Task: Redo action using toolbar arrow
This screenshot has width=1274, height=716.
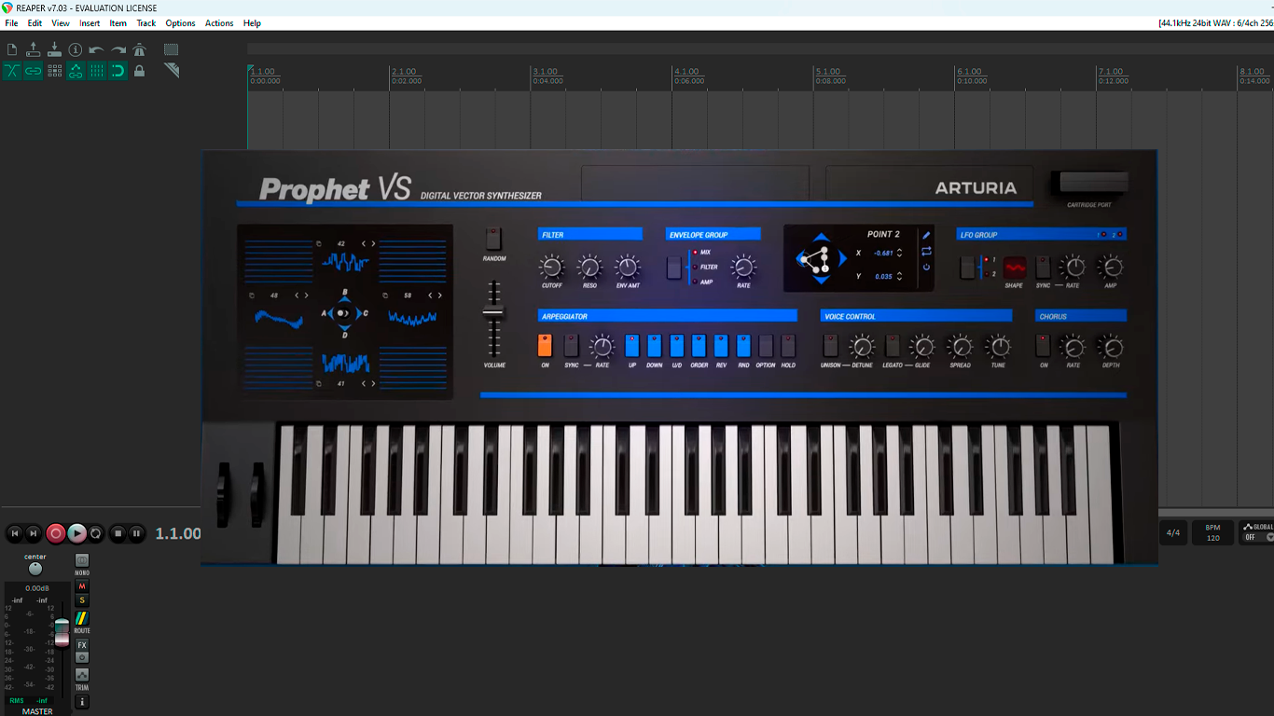Action: click(x=118, y=49)
